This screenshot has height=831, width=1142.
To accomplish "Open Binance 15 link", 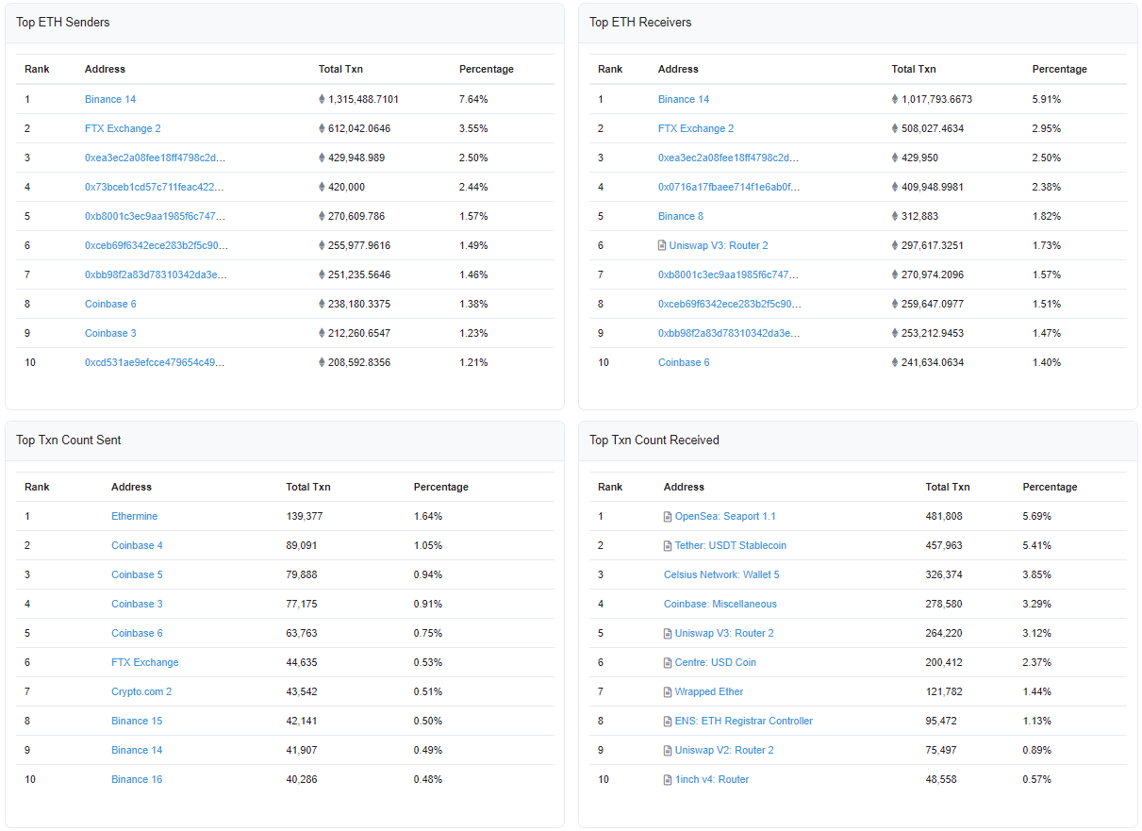I will click(x=137, y=721).
